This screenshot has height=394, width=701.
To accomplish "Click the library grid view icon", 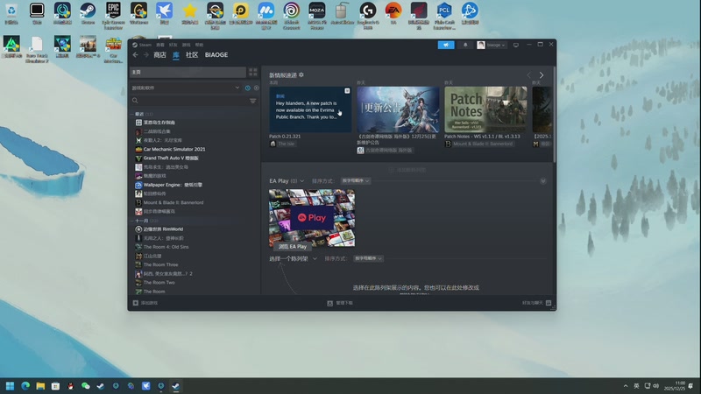I will [253, 72].
